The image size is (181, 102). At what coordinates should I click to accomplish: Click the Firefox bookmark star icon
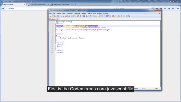click(x=153, y=8)
